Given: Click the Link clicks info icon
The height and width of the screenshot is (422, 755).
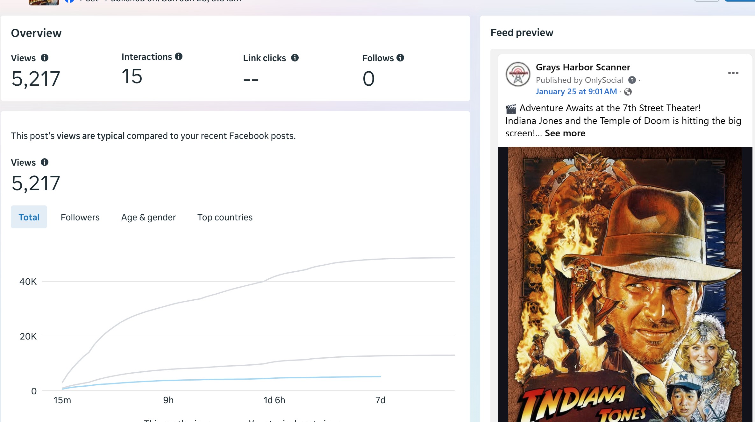Looking at the screenshot, I should 295,58.
